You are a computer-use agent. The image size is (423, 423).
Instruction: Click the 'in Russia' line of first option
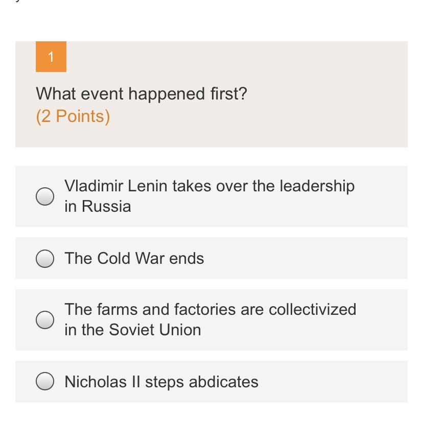click(x=98, y=206)
